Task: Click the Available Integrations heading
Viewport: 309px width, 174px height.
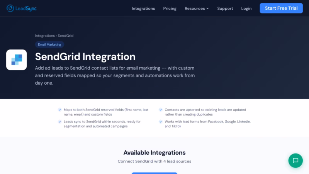Action: coord(154,152)
